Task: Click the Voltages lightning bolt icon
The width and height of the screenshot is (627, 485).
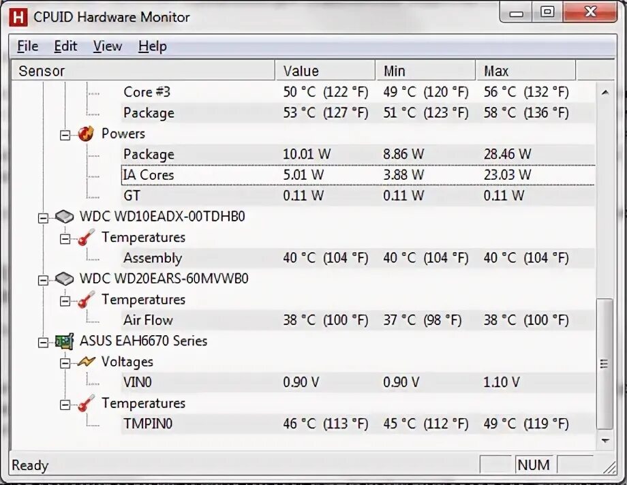Action: pos(86,362)
